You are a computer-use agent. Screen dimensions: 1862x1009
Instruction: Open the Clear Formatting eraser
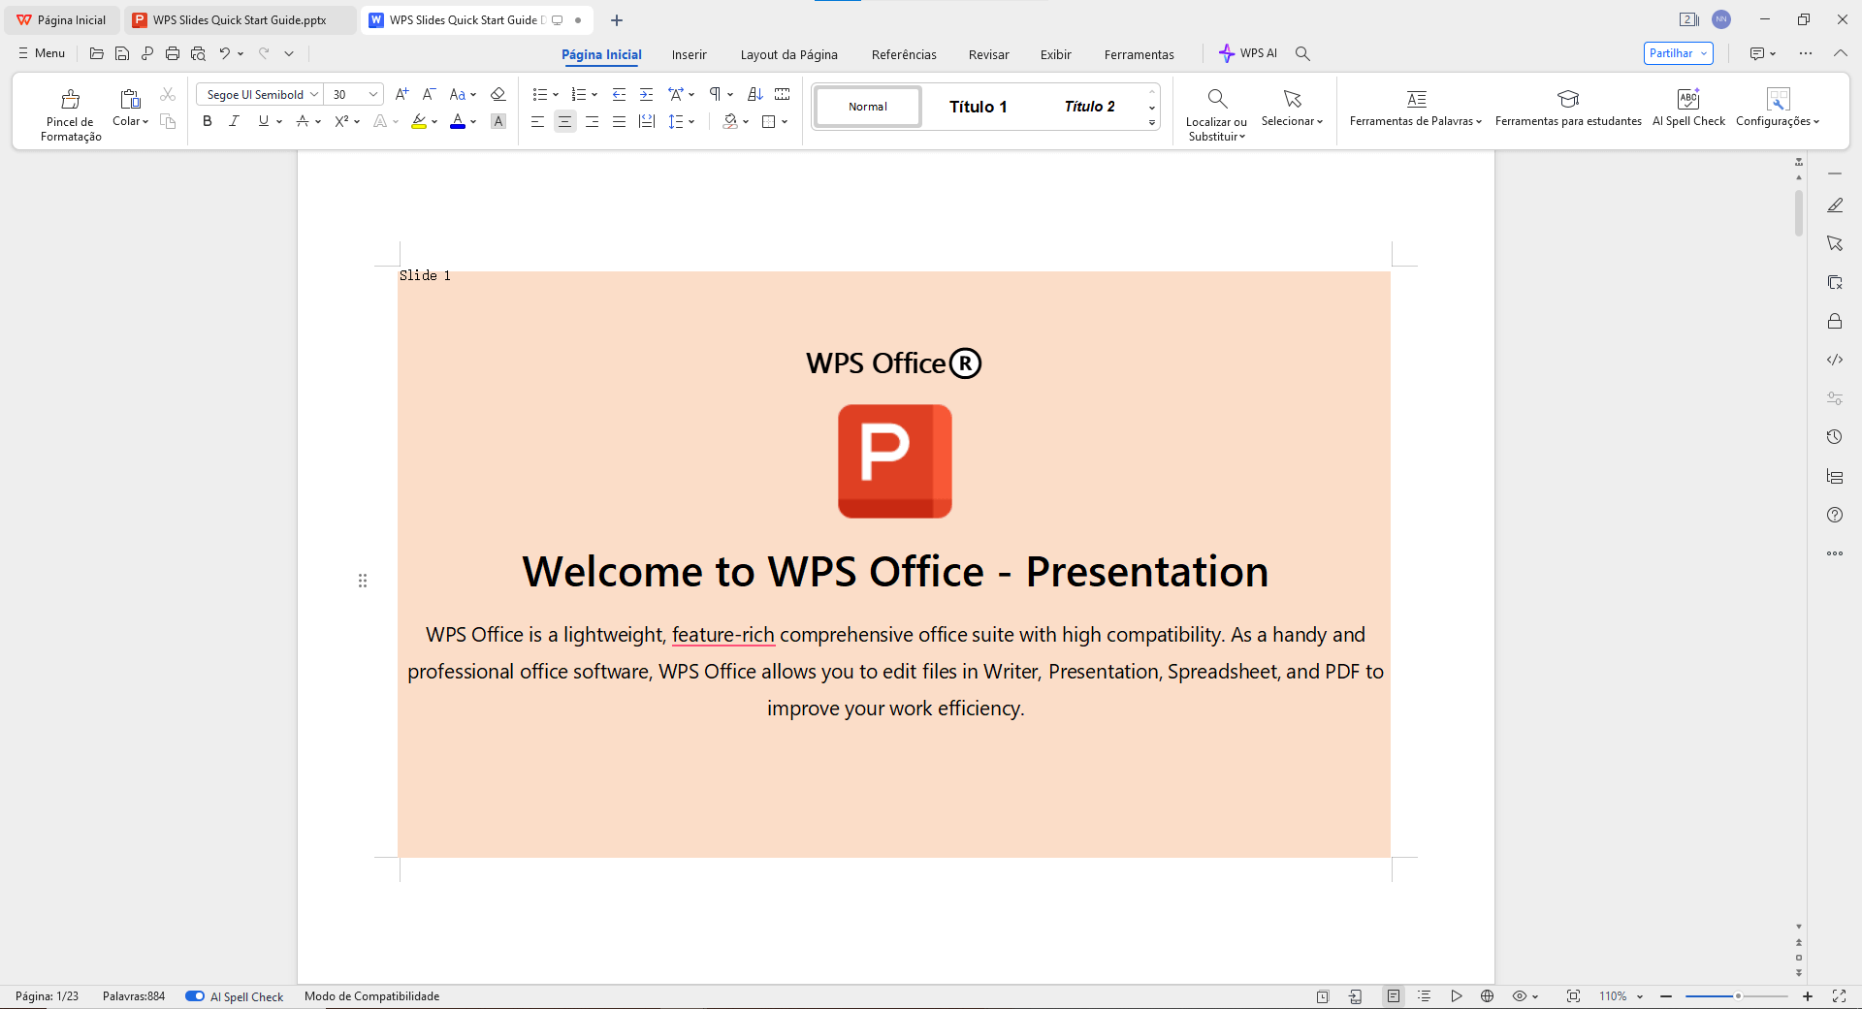pyautogui.click(x=498, y=94)
